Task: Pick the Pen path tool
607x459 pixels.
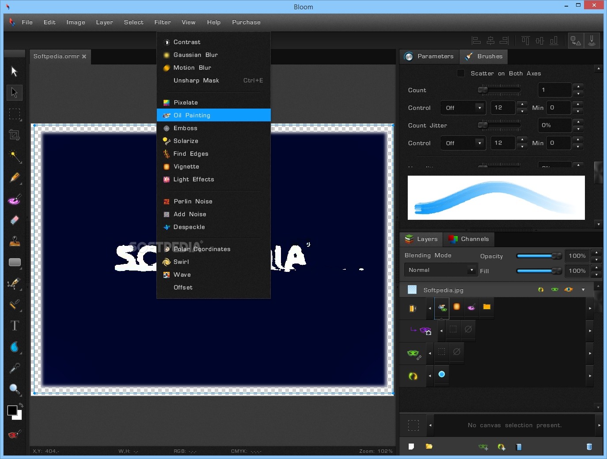Action: tap(15, 283)
